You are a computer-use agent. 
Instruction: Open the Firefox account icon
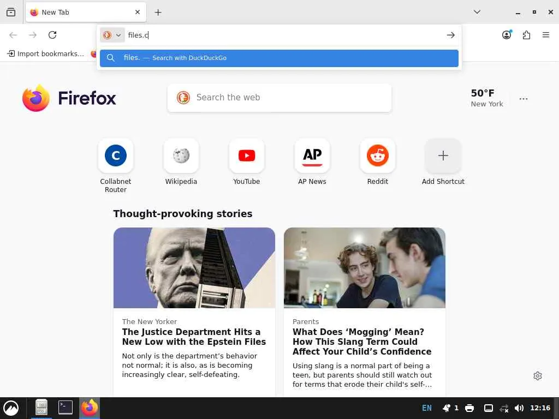pyautogui.click(x=507, y=34)
